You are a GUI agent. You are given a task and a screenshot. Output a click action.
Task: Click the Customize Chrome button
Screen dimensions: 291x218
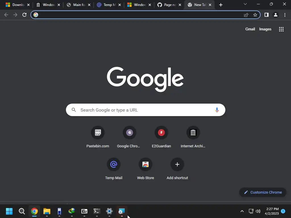[263, 192]
